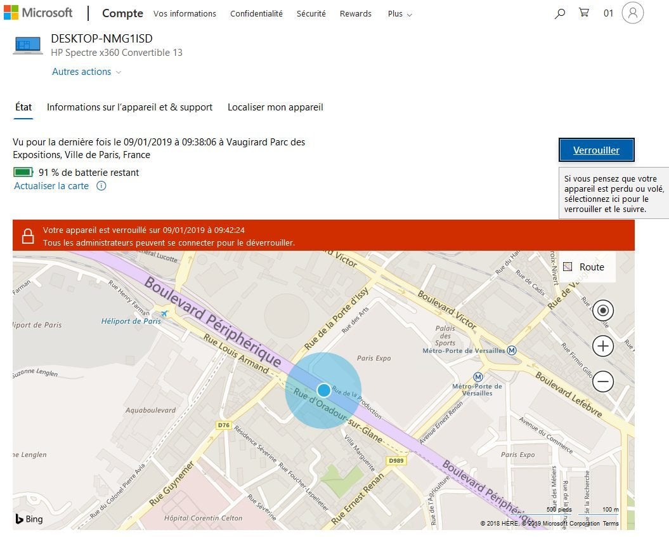Click Paris Expo label near Palais des Sports
Viewport: 669px width, 537px height.
pyautogui.click(x=373, y=358)
